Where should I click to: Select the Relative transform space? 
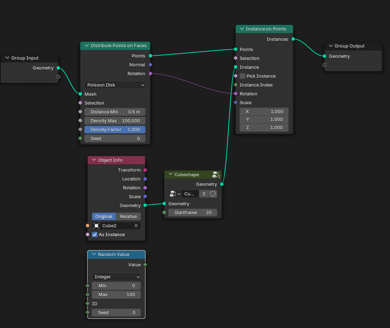[128, 217]
